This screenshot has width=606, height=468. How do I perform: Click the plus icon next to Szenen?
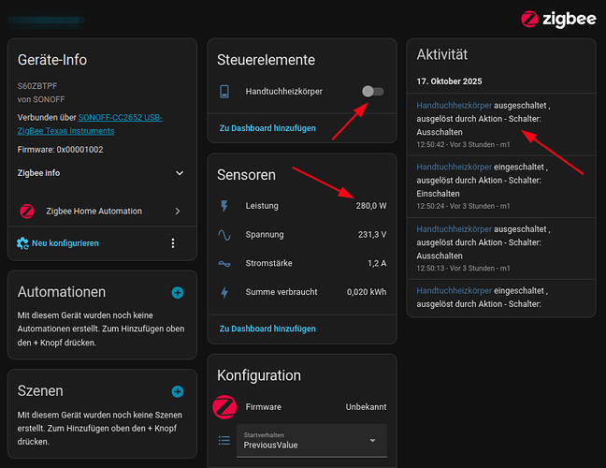coord(178,391)
